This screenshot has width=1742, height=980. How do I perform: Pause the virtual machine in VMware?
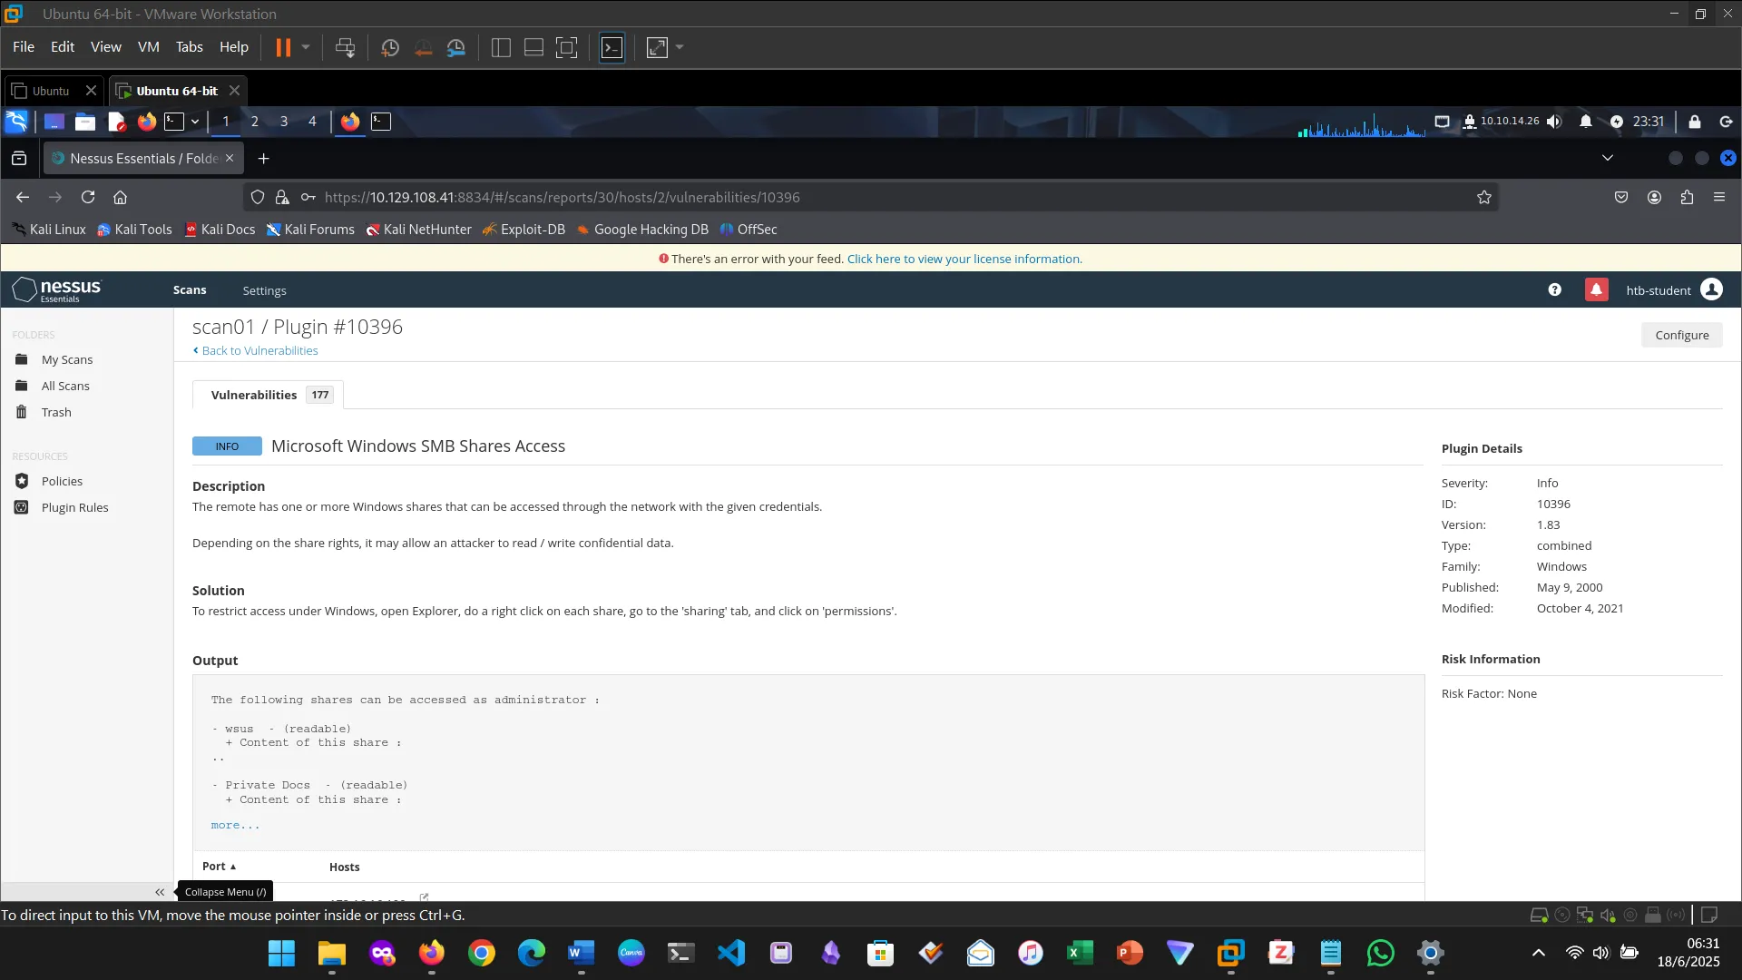(283, 47)
